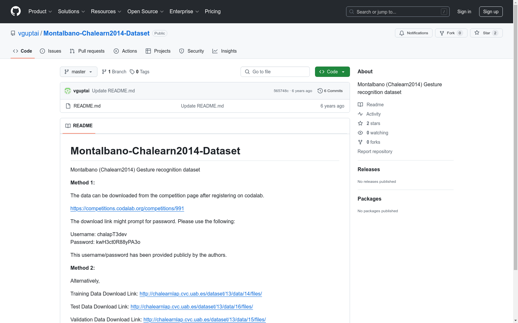This screenshot has width=518, height=323.
Task: Expand the Resources menu
Action: 106,12
